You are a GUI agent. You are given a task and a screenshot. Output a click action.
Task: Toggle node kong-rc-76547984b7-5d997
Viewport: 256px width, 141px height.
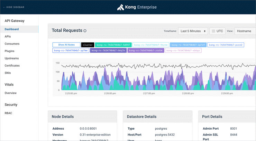113,45
